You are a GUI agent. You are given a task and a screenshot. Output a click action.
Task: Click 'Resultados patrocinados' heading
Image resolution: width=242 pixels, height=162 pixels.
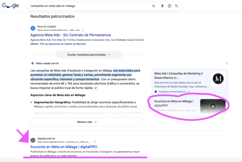click(52, 16)
